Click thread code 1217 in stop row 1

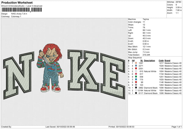click(161, 63)
